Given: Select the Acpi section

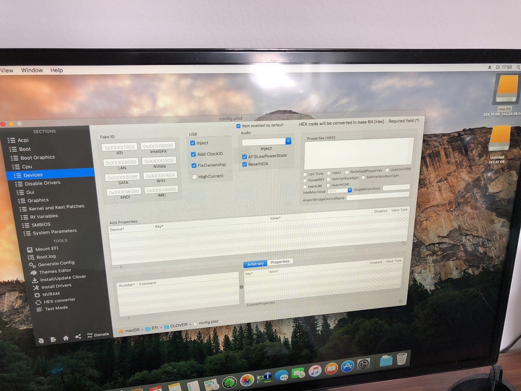Looking at the screenshot, I should pyautogui.click(x=23, y=140).
